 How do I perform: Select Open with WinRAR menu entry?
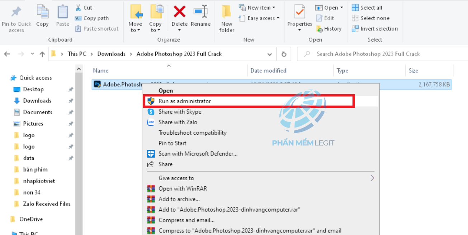tap(183, 188)
